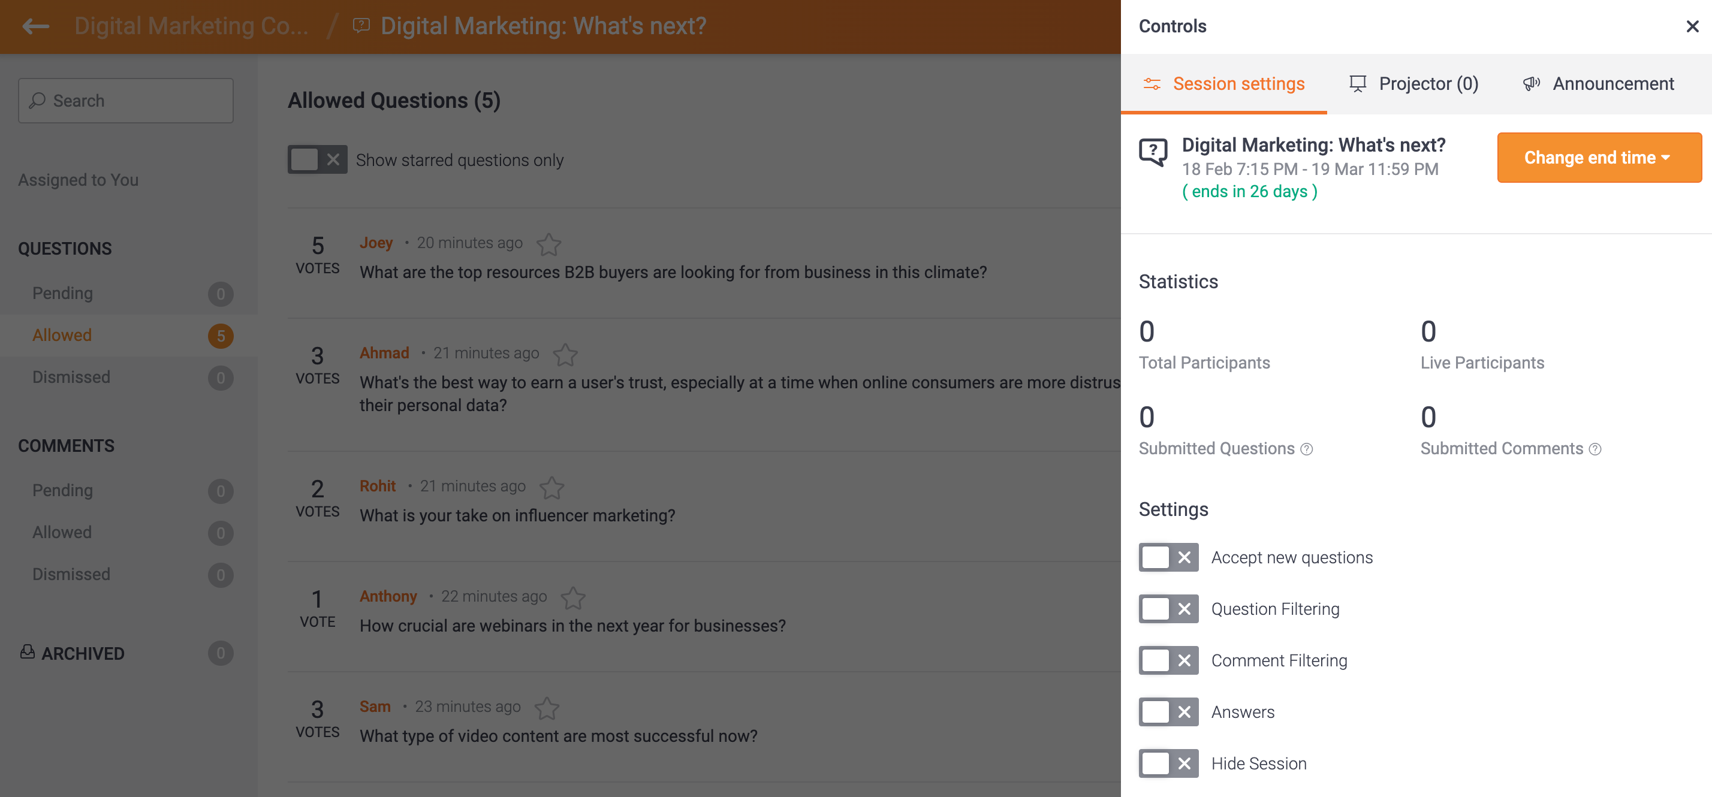Toggle Hide Session switch

1168,763
